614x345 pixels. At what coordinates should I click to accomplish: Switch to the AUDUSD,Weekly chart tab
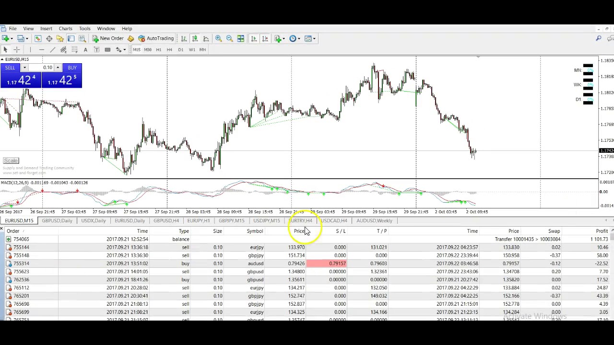pos(374,220)
